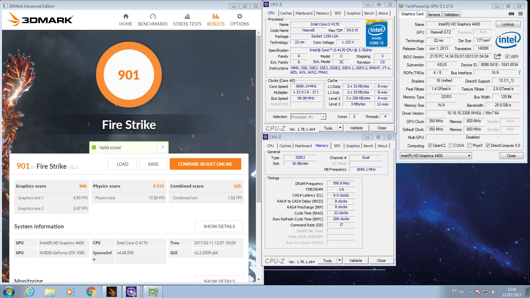Open GPU-Z hamburger menu icon
Image resolution: width=530 pixels, height=298 pixels.
click(x=520, y=14)
